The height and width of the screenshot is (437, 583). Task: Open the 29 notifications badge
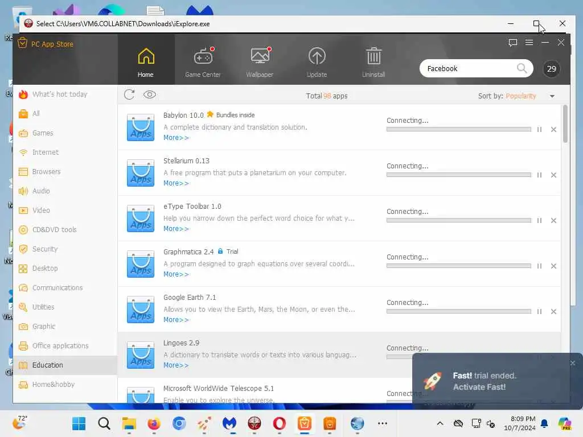[x=551, y=69]
